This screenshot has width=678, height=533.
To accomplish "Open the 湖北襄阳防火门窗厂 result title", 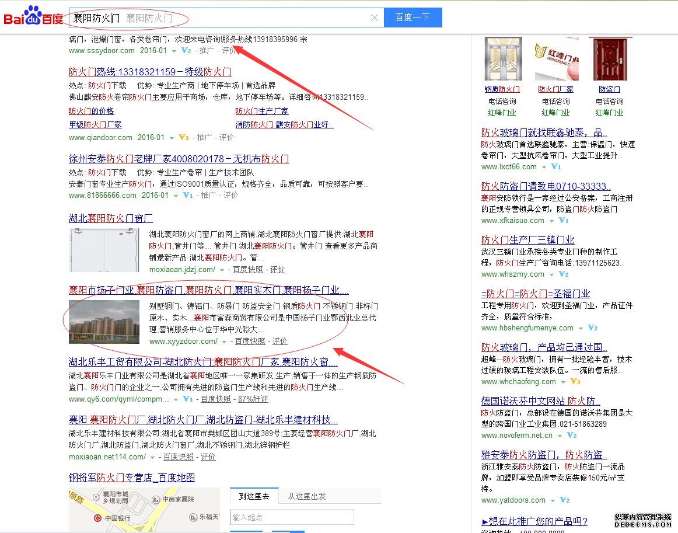I will [111, 218].
